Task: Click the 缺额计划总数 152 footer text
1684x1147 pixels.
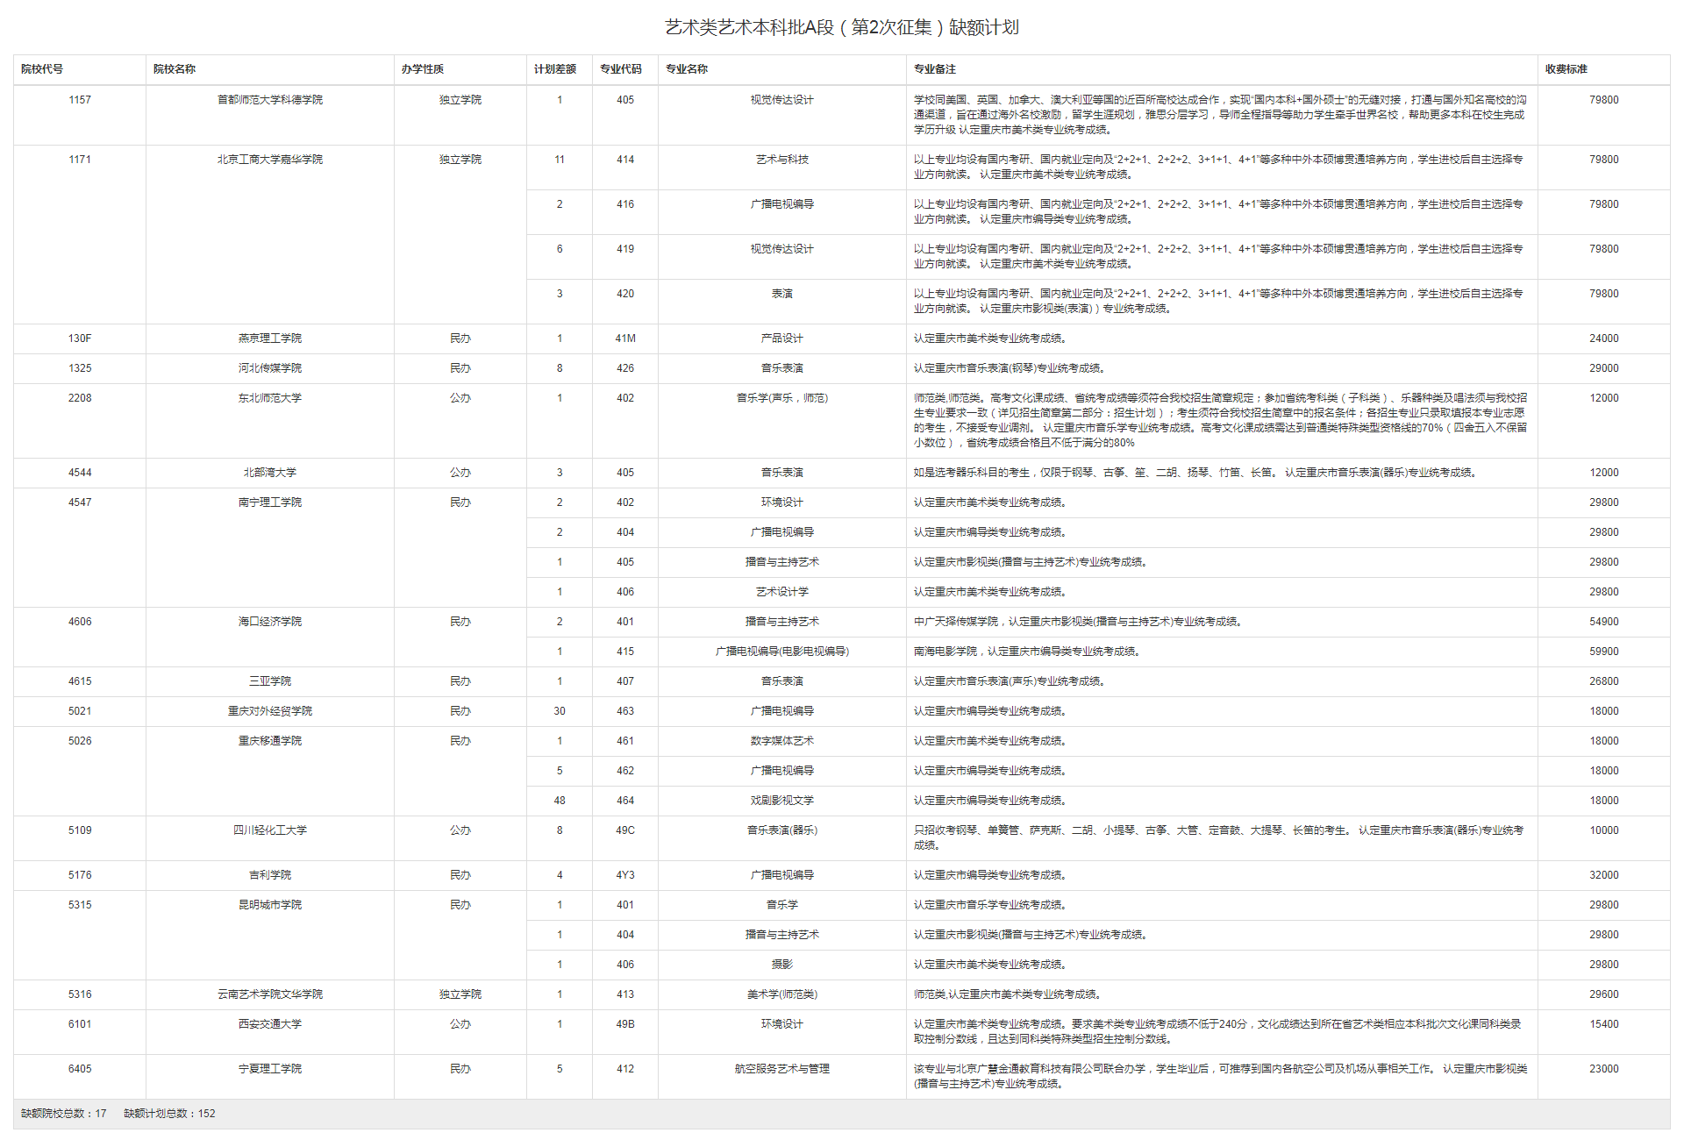Action: (x=169, y=1114)
